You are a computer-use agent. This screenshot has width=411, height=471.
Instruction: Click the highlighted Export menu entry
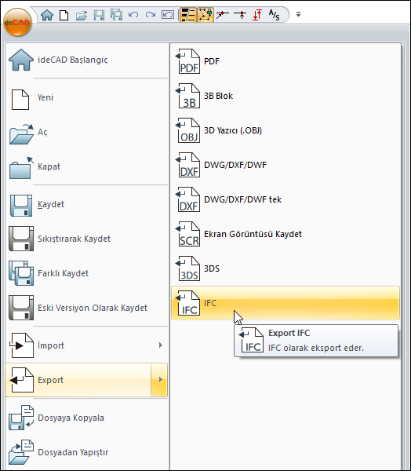(x=78, y=380)
